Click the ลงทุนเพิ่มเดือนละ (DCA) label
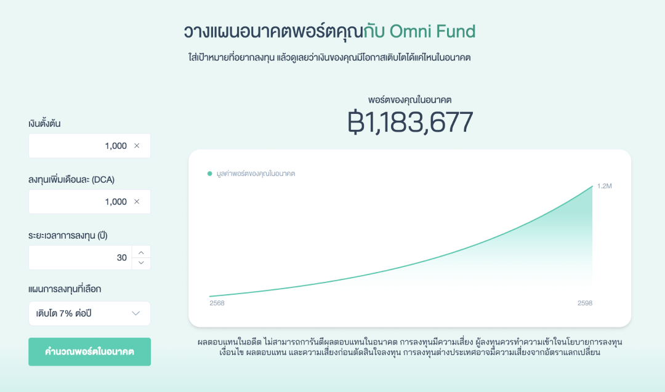Screen dimensions: 665x392 71,180
